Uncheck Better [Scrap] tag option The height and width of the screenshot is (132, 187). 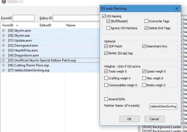tap(106, 53)
